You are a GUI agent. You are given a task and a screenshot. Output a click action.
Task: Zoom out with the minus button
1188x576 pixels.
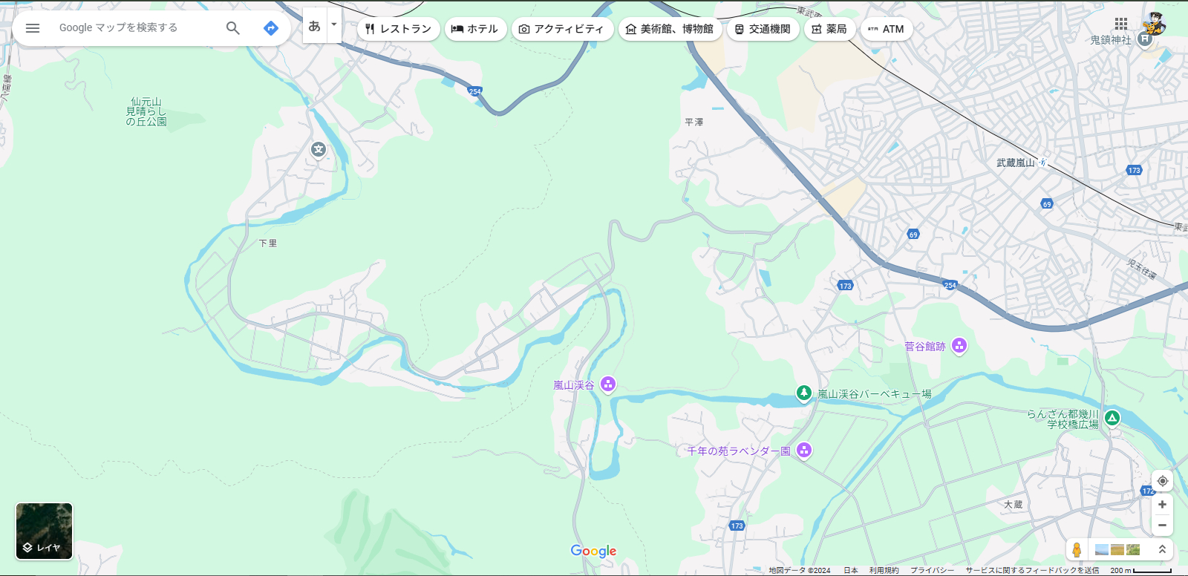1162,526
